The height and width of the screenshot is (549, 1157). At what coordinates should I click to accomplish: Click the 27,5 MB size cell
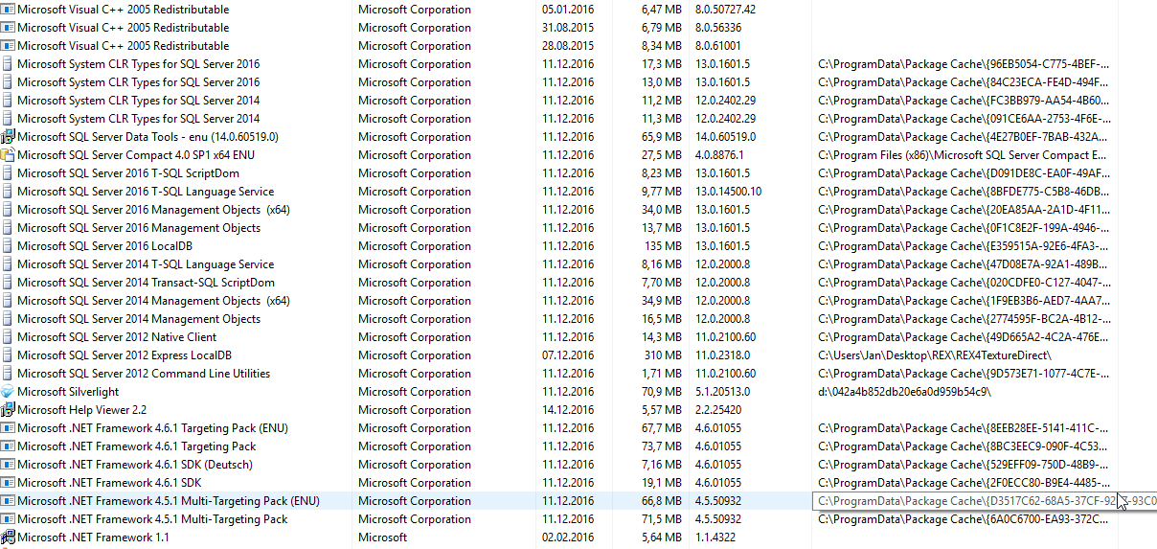click(x=661, y=155)
